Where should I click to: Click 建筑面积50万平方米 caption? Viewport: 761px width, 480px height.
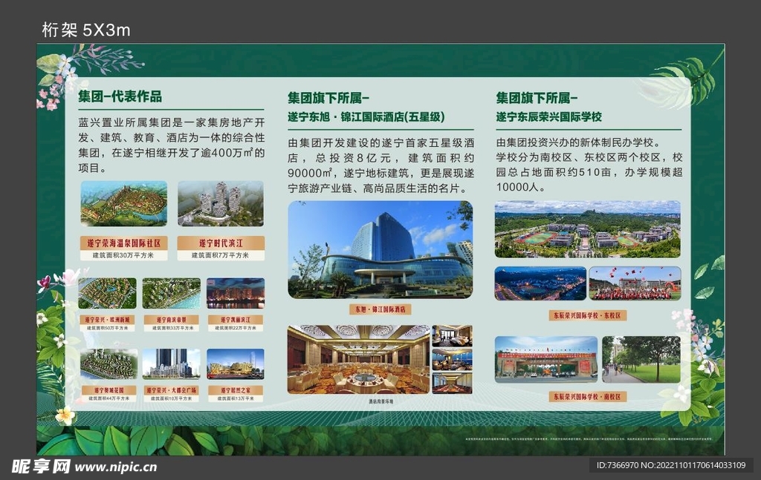click(x=107, y=328)
